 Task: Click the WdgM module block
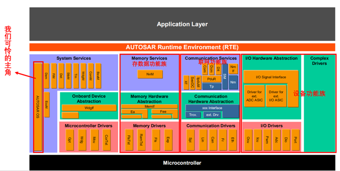pos(83,76)
